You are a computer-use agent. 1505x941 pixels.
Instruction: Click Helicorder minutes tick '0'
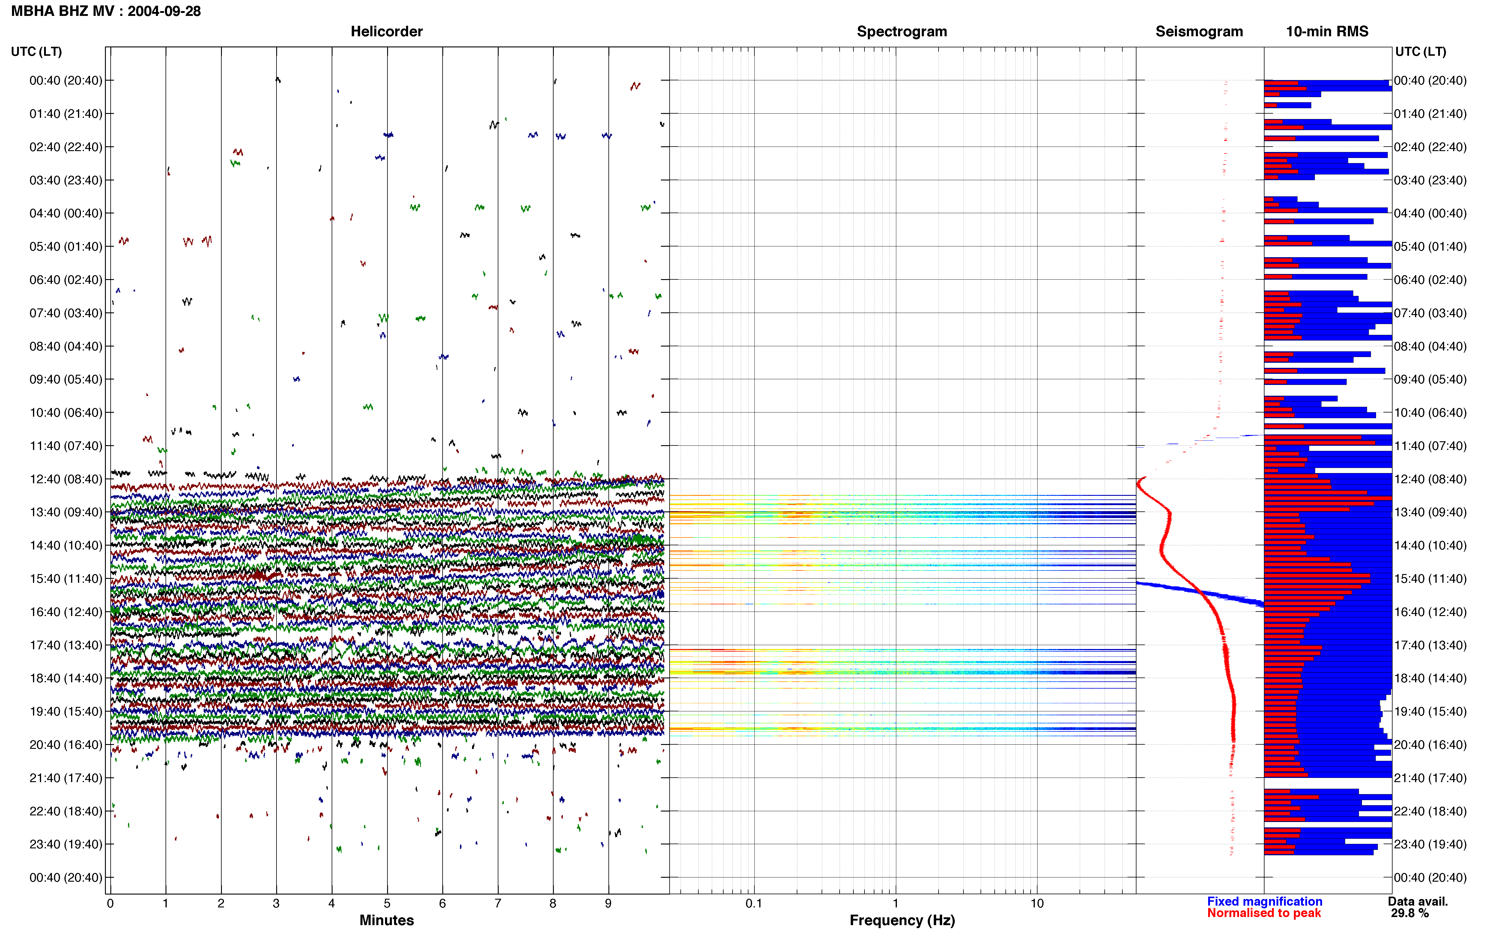click(110, 903)
